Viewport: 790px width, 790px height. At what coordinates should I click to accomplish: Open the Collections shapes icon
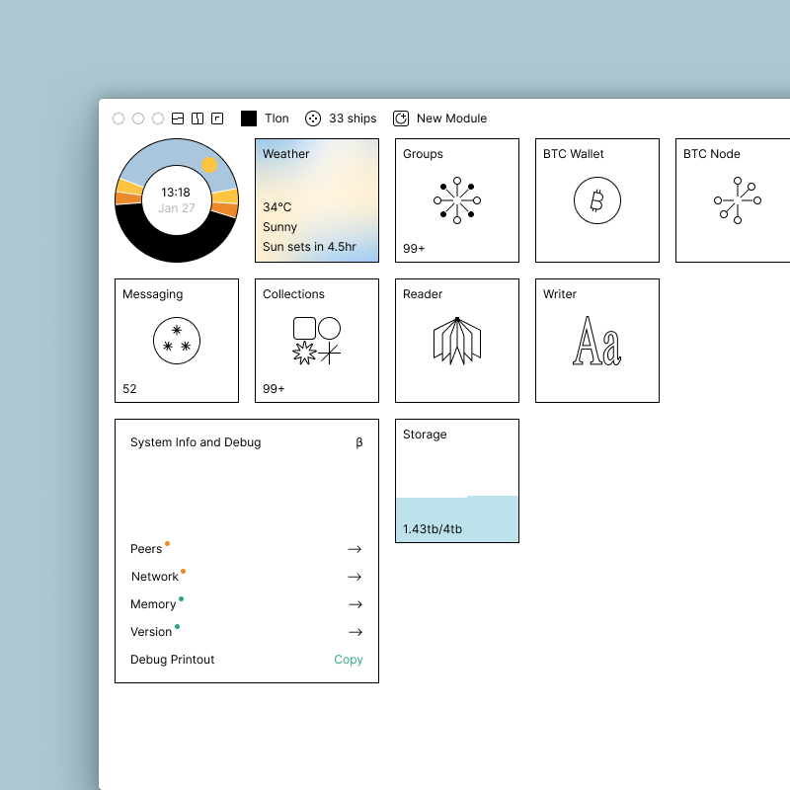click(317, 341)
